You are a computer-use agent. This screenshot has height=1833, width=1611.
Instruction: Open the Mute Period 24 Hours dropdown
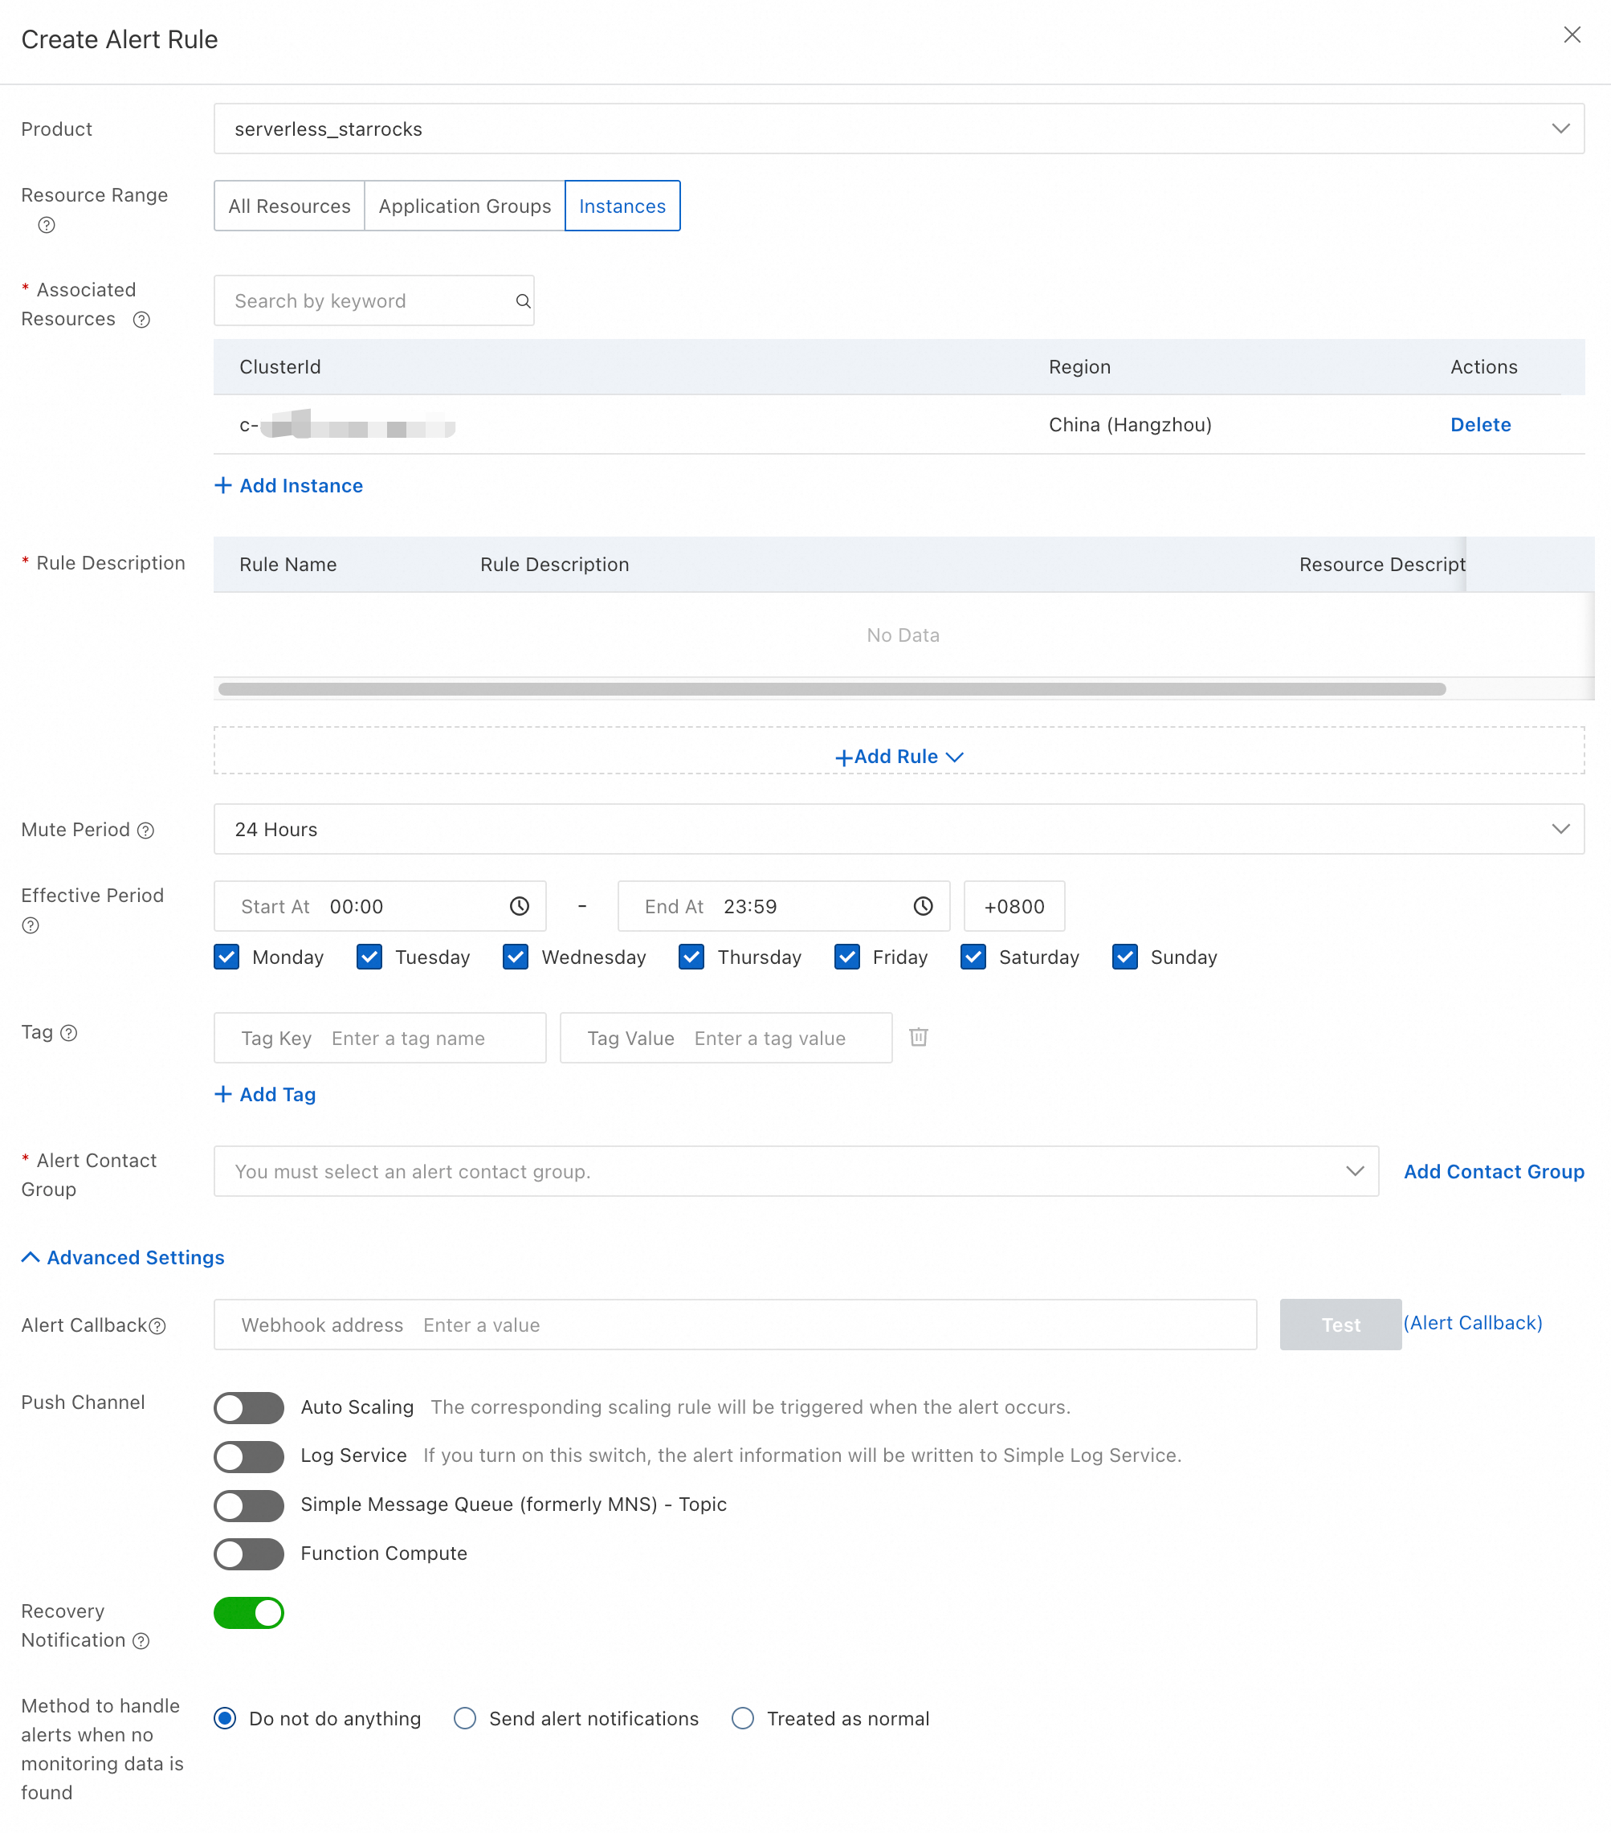(x=899, y=830)
